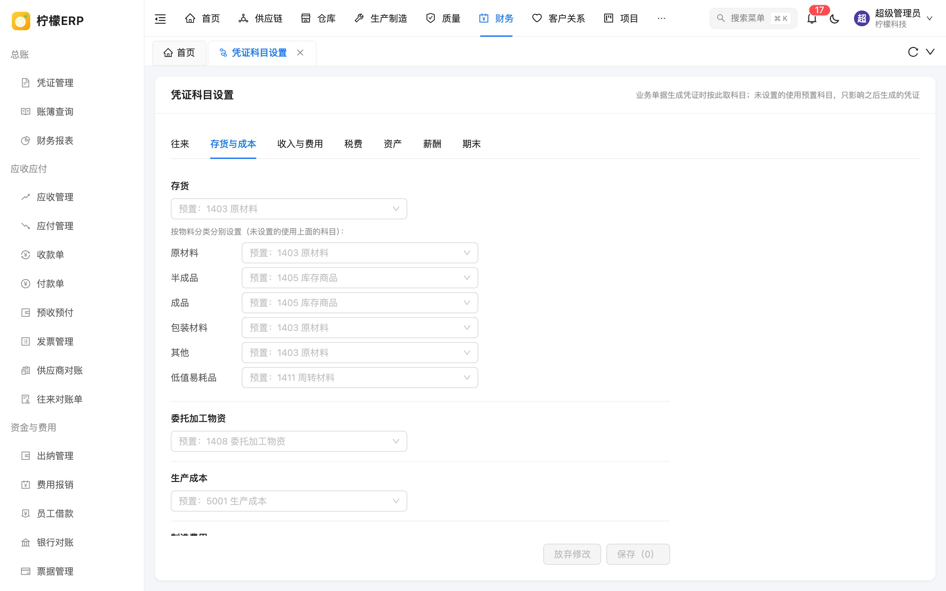This screenshot has height=591, width=946.
Task: Open 付款单 in the sidebar
Action: click(x=51, y=284)
